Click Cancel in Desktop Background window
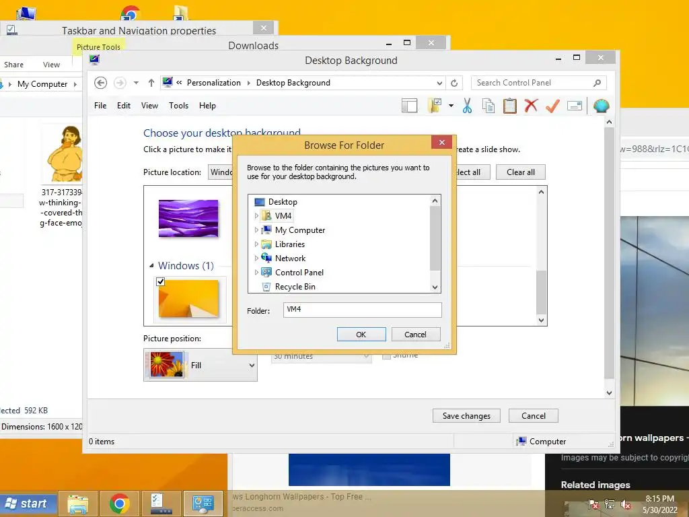This screenshot has height=517, width=689. point(534,416)
